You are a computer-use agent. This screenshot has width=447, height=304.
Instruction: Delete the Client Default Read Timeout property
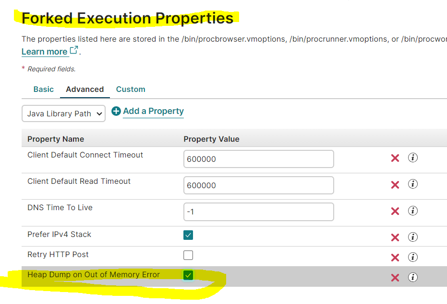click(395, 185)
